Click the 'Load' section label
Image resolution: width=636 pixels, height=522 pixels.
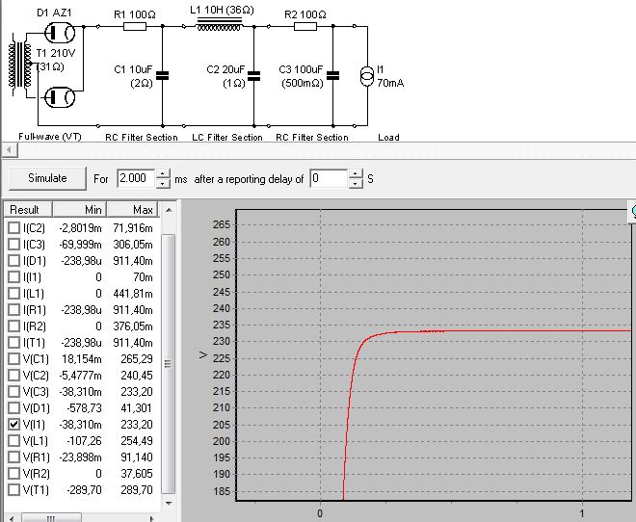[388, 138]
